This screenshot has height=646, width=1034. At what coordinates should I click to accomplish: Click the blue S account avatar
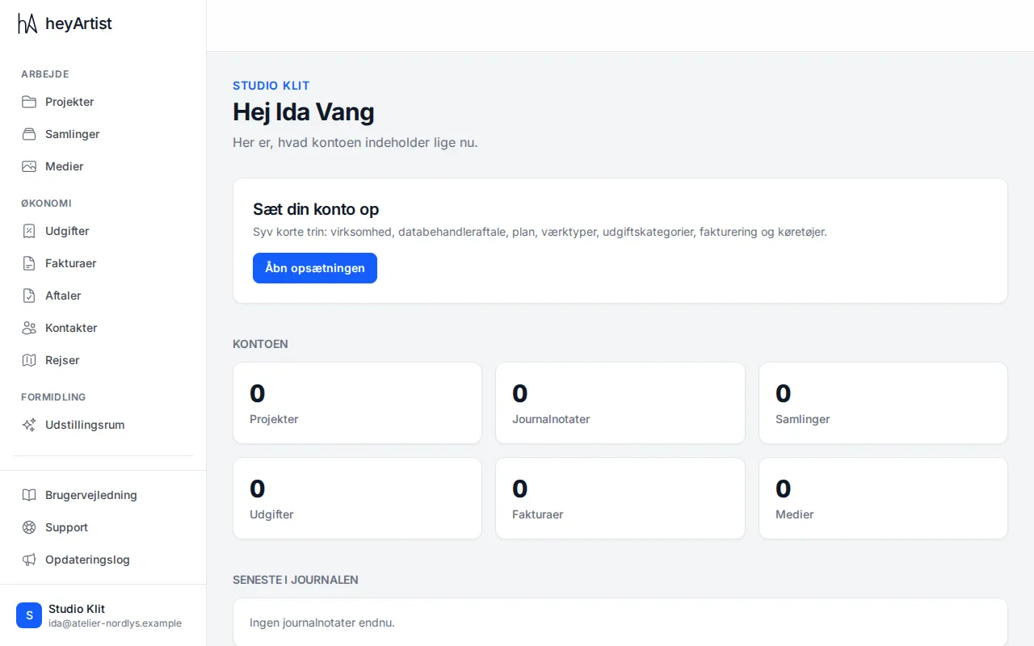pos(29,615)
